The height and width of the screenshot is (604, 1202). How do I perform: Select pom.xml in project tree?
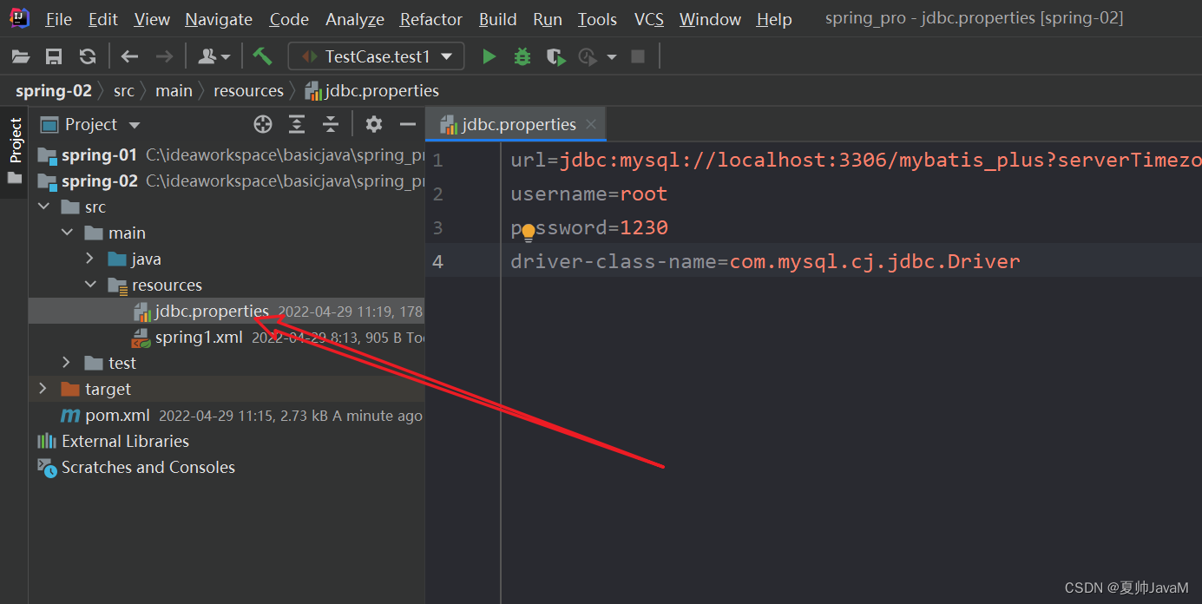[227, 416]
